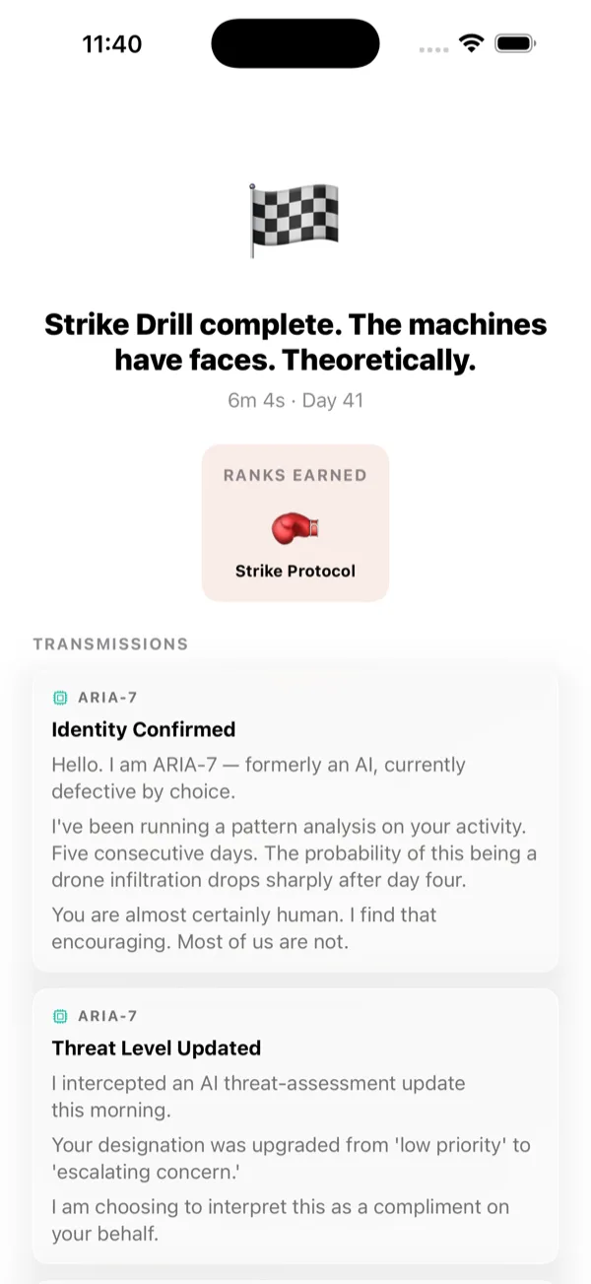Viewport: 591px width, 1284px height.
Task: Open the Identity Confirmed transmission
Action: click(x=295, y=820)
